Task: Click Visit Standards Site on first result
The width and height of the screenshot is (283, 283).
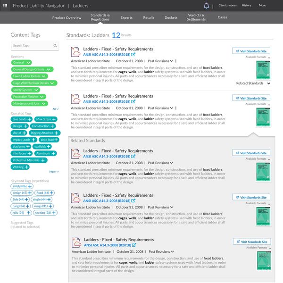Action: (251, 51)
